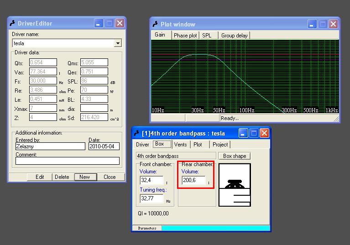
Task: Switch to the Vents tab
Action: 180,145
